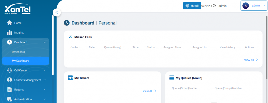Click the Authentication shield icon
Viewport: 268px width, 103px height.
point(9,99)
